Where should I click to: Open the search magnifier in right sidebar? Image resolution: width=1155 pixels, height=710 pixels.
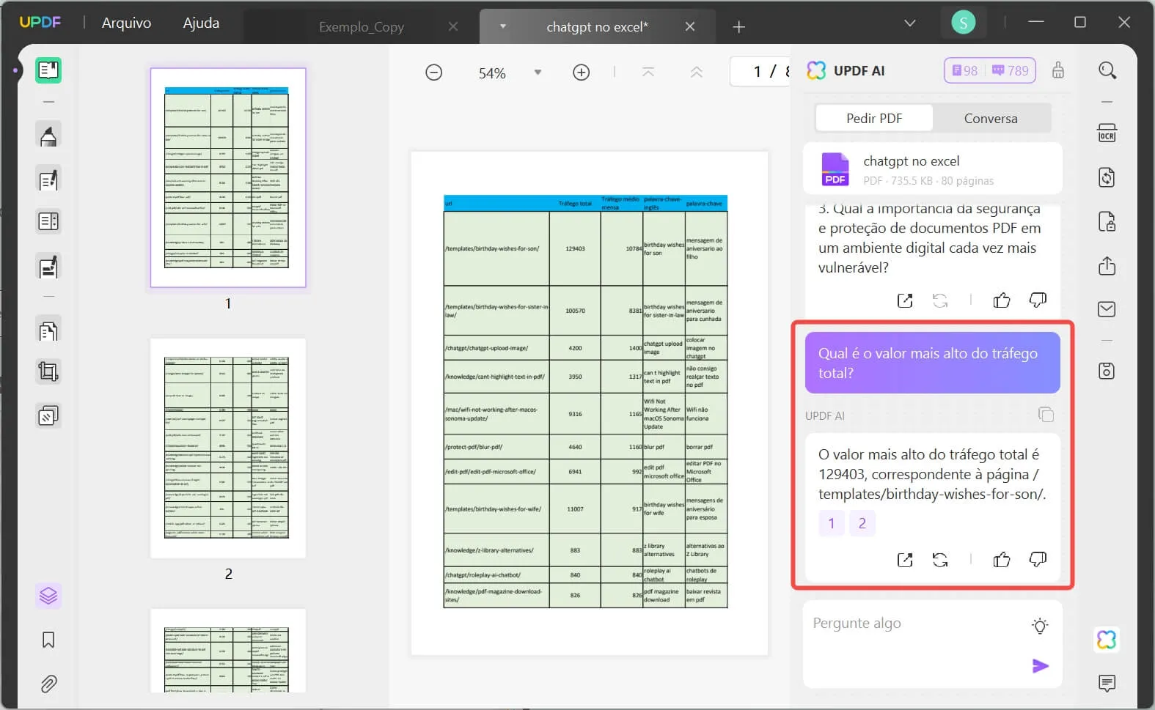[x=1107, y=70]
